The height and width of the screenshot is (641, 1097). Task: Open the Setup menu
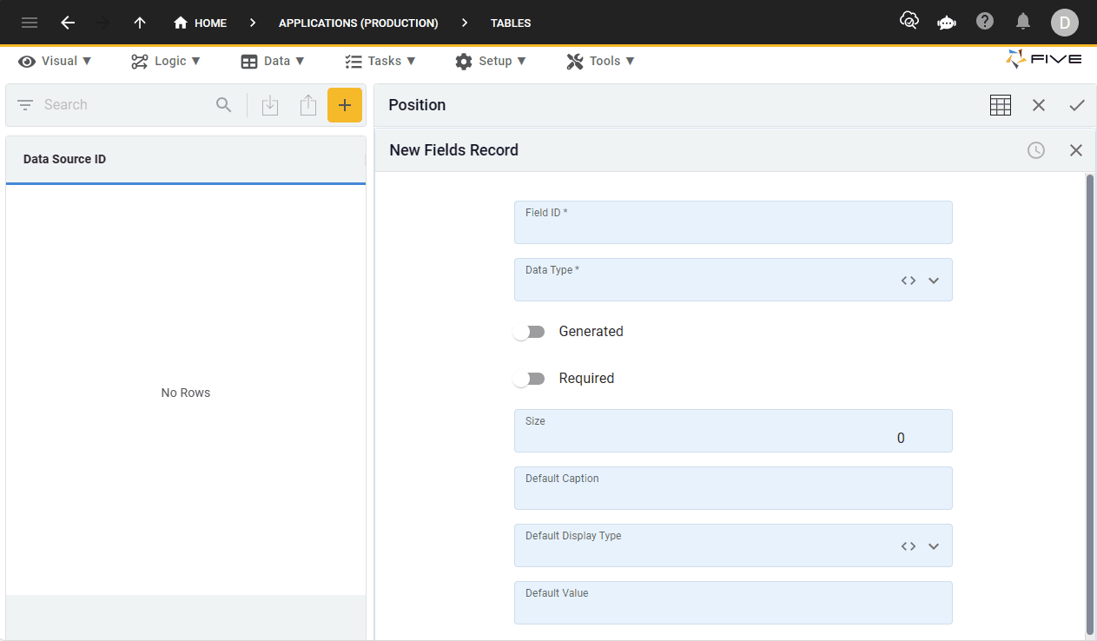coord(492,61)
